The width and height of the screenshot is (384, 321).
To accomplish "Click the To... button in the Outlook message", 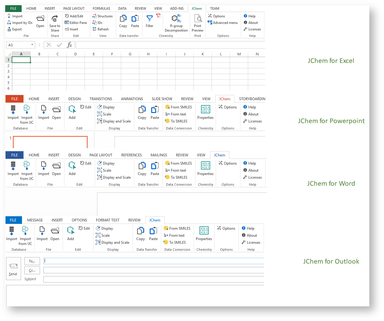I will (32, 261).
